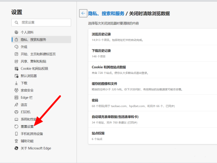Click the Default browser icon
The width and height of the screenshot is (217, 163).
16,76
